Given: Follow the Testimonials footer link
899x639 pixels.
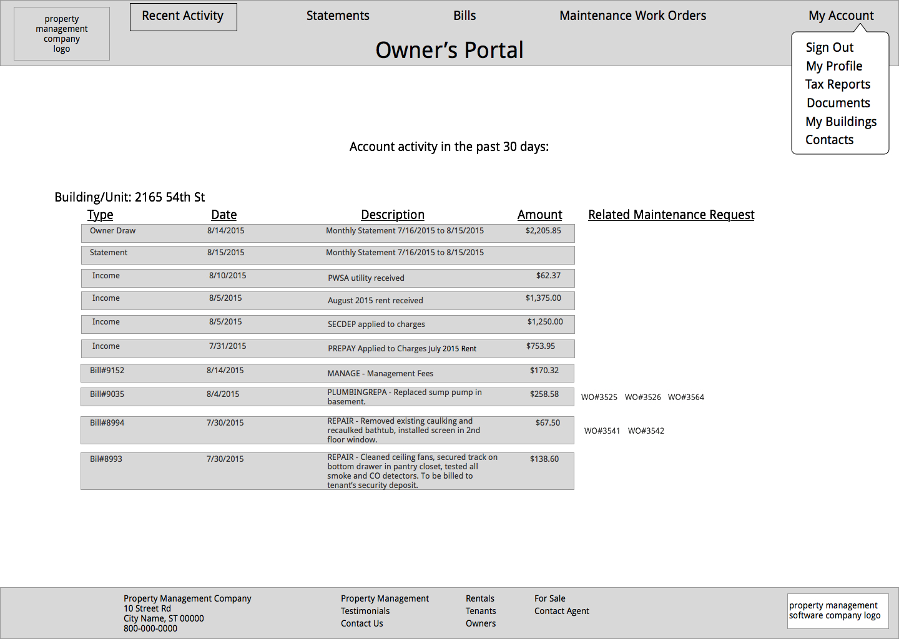Looking at the screenshot, I should [365, 611].
